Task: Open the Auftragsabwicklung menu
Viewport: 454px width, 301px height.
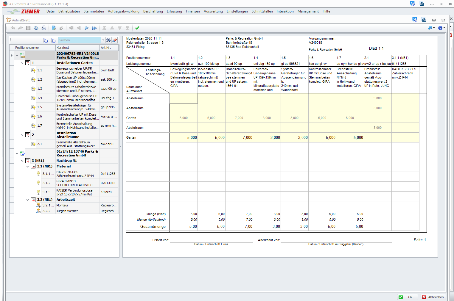Action: click(x=123, y=11)
